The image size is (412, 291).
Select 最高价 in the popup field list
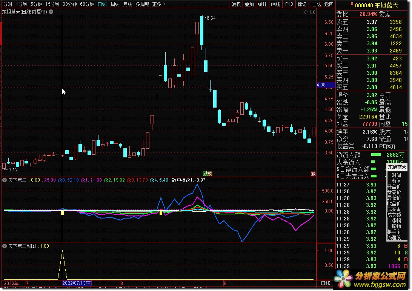(x=394, y=192)
